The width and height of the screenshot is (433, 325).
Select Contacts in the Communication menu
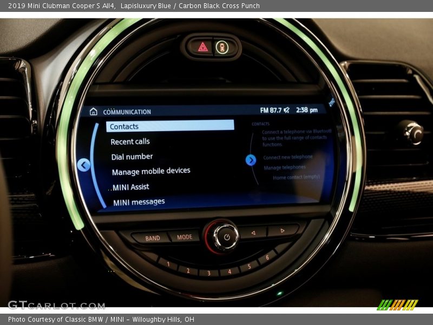170,126
